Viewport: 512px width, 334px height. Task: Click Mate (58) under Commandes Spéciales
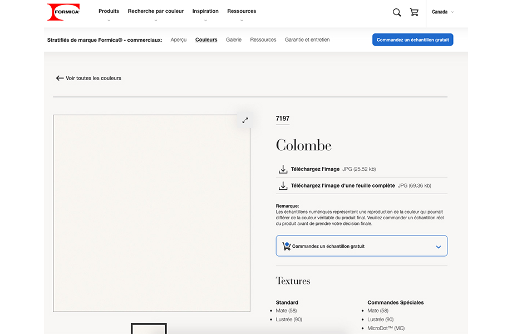pyautogui.click(x=378, y=311)
